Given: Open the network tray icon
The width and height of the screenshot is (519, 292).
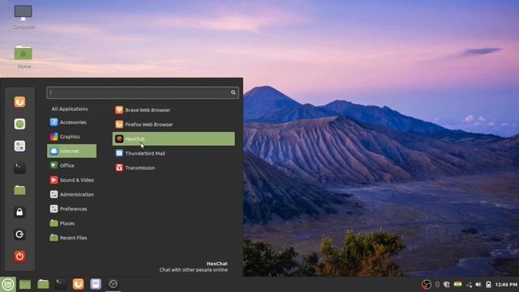Looking at the screenshot, I should pyautogui.click(x=469, y=285).
